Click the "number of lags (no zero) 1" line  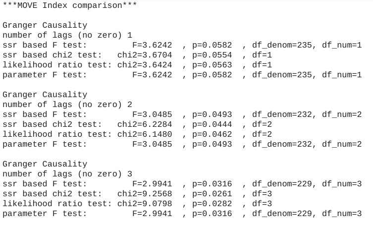coord(67,35)
